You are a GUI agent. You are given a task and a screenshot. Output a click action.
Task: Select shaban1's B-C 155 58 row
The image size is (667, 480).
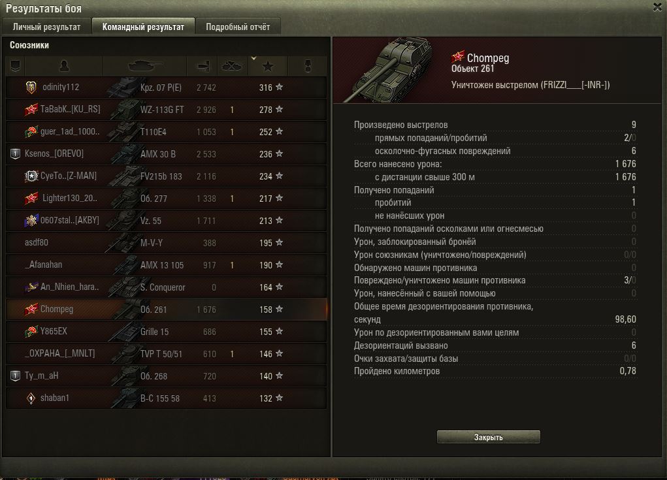click(167, 398)
